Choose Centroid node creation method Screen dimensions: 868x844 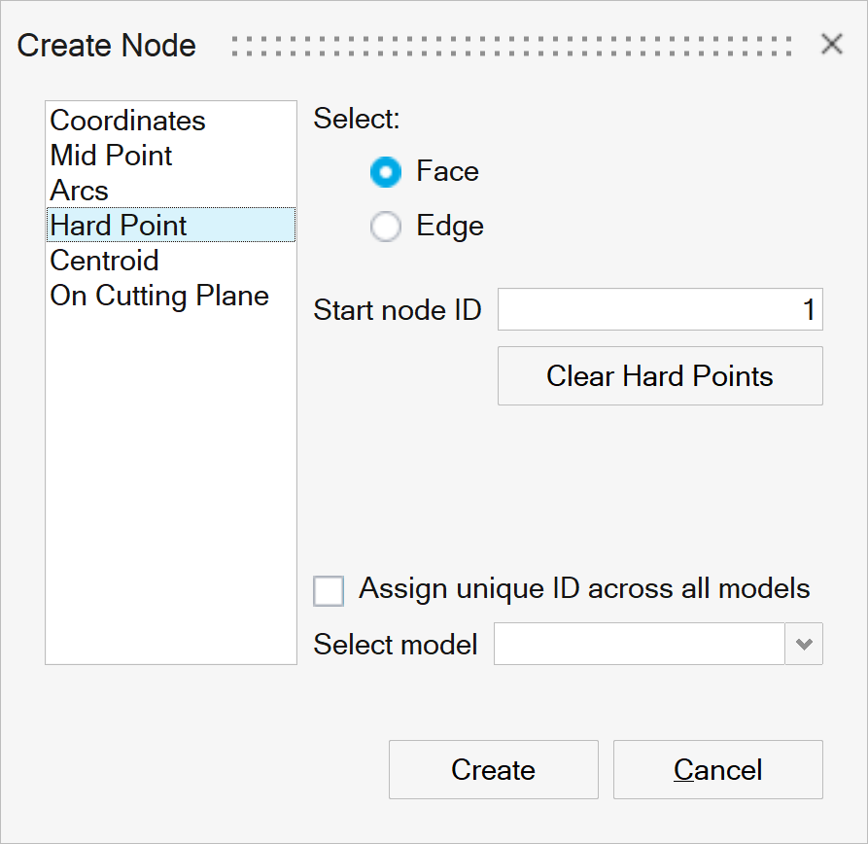coord(104,261)
